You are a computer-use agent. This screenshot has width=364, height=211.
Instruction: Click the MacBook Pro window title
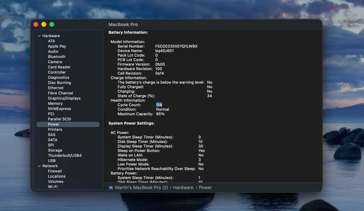pyautogui.click(x=123, y=25)
